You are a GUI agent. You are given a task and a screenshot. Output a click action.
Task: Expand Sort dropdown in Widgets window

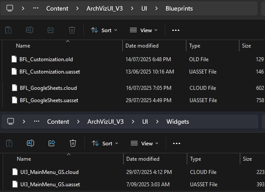tap(105, 144)
